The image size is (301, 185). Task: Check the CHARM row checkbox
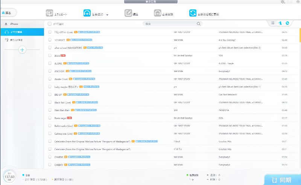(x=50, y=156)
